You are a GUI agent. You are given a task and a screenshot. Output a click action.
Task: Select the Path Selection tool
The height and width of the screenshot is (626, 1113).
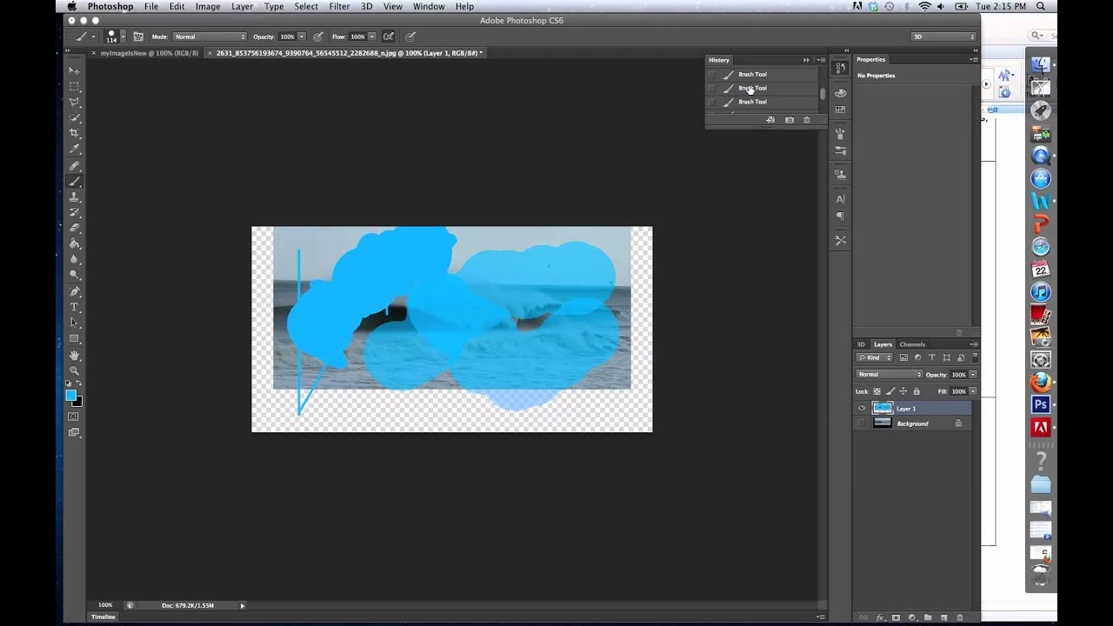click(x=74, y=323)
